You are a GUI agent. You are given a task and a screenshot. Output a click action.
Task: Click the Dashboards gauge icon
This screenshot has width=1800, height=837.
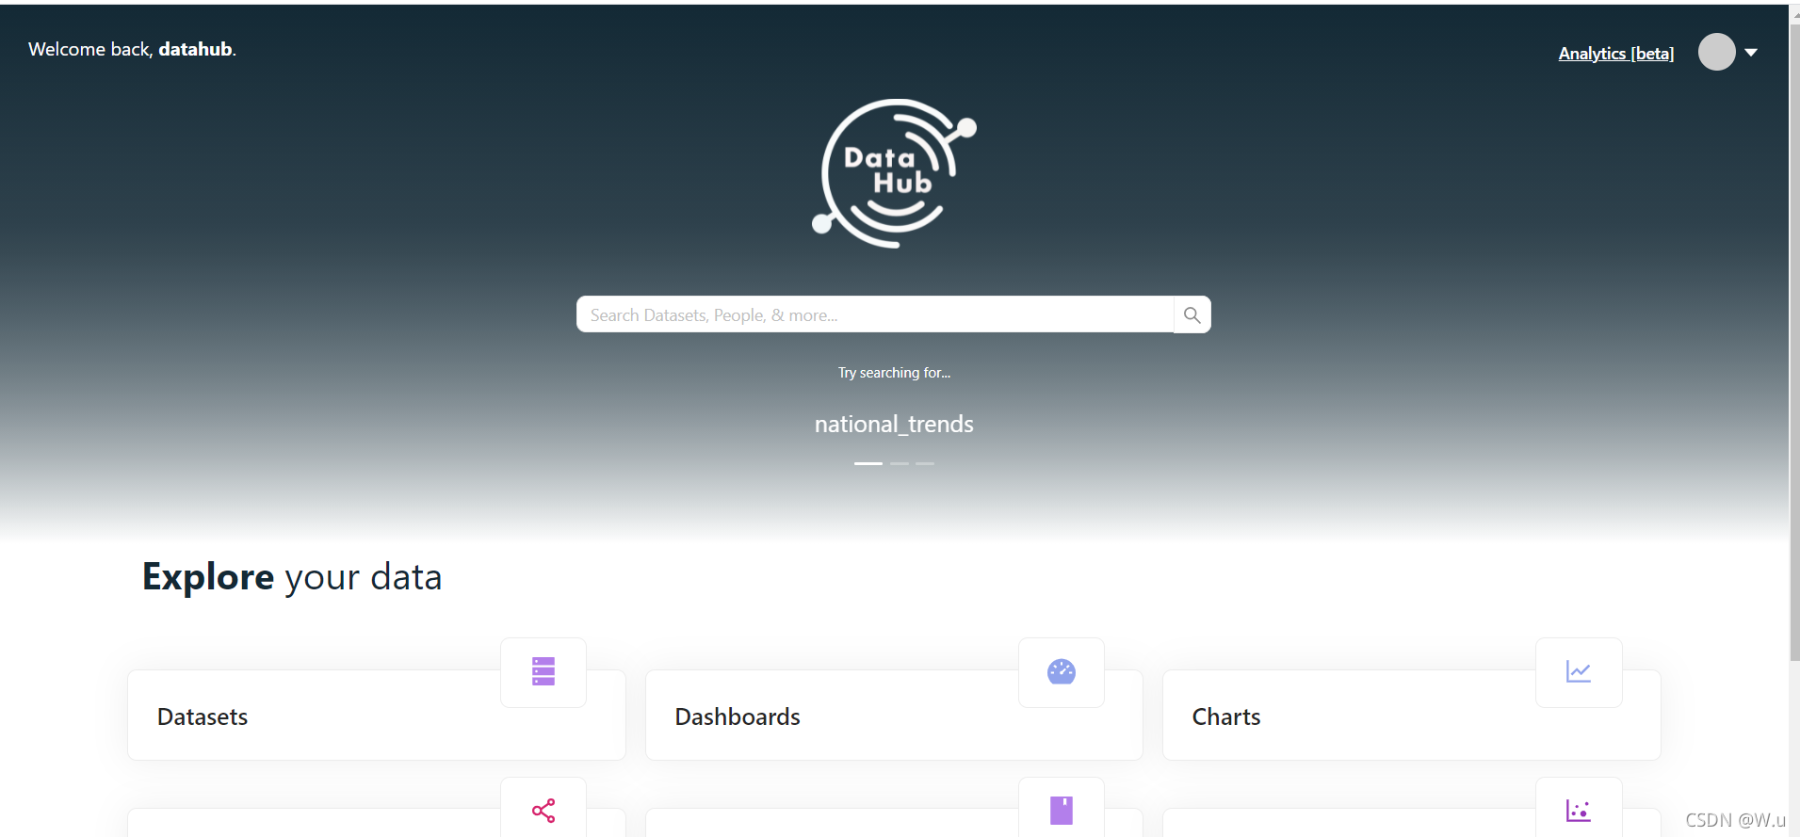coord(1062,671)
